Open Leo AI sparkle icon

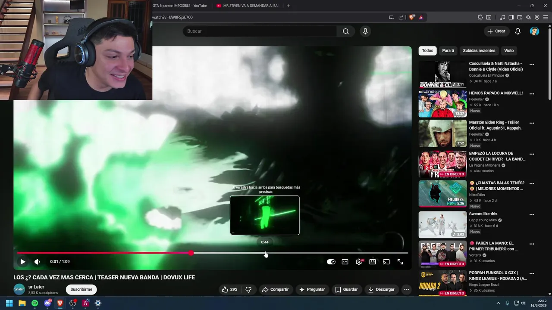tap(528, 17)
